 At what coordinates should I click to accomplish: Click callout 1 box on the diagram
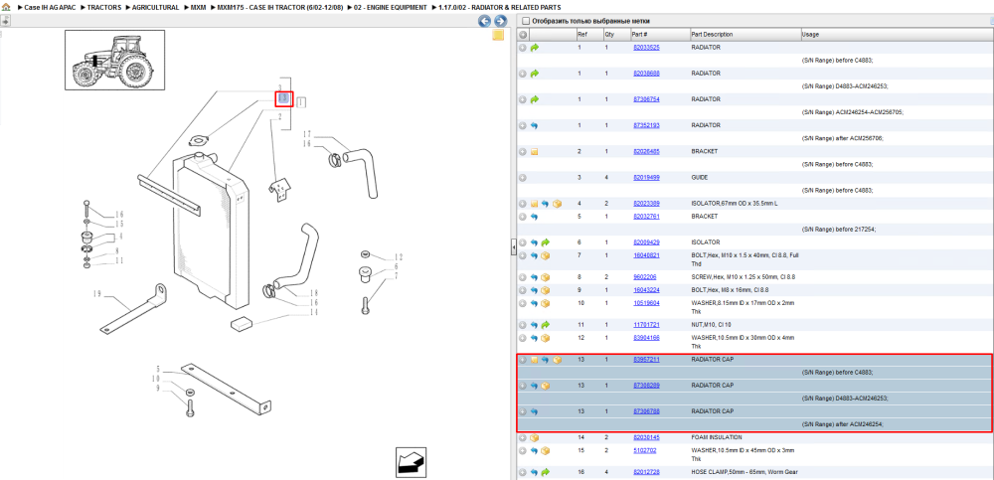[x=301, y=101]
